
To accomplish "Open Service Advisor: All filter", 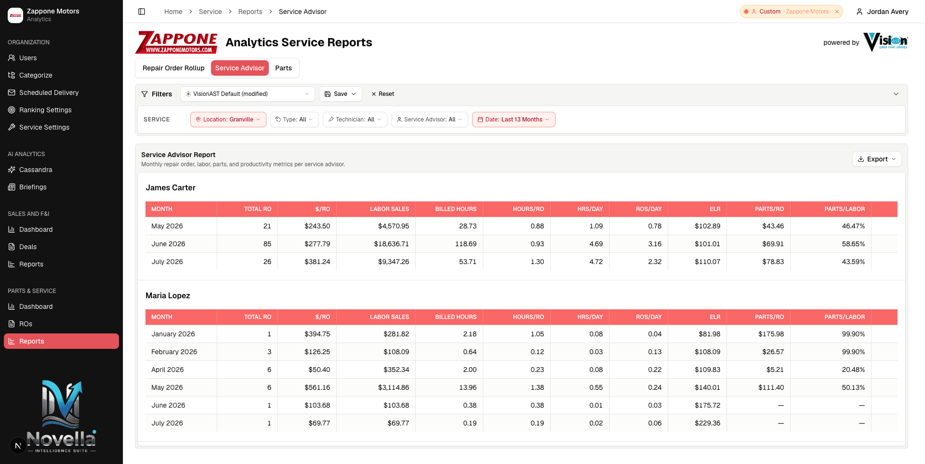I will [430, 119].
